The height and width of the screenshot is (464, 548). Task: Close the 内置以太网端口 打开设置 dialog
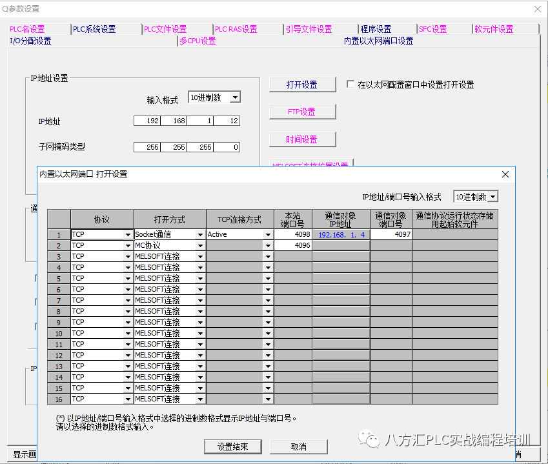[505, 174]
